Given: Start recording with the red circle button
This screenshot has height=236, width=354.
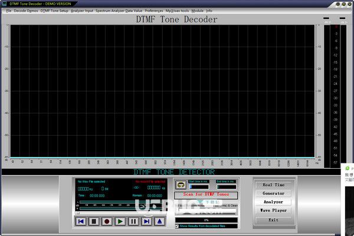Looking at the screenshot, I should (x=107, y=221).
